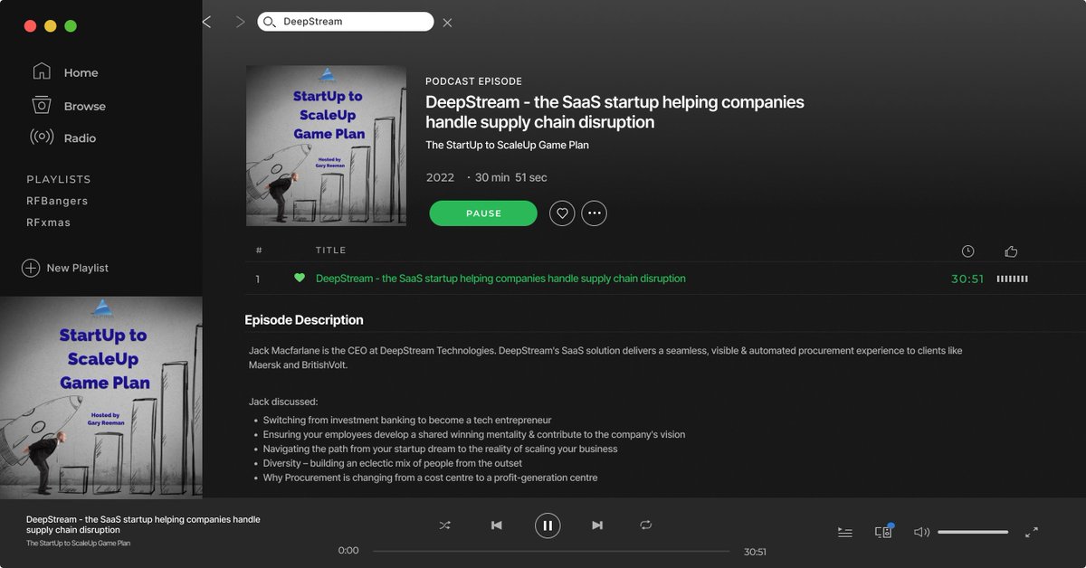Go back with the left arrow
The height and width of the screenshot is (568, 1086).
point(206,22)
